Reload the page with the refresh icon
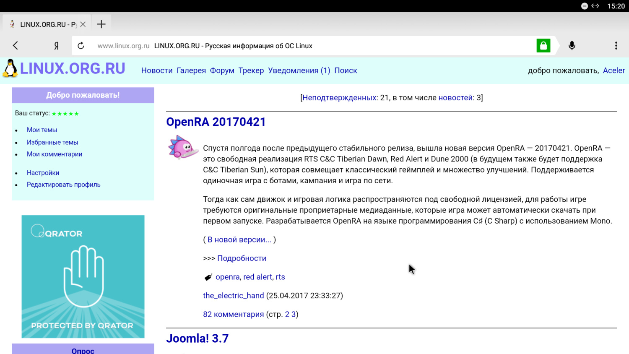 pos(81,46)
